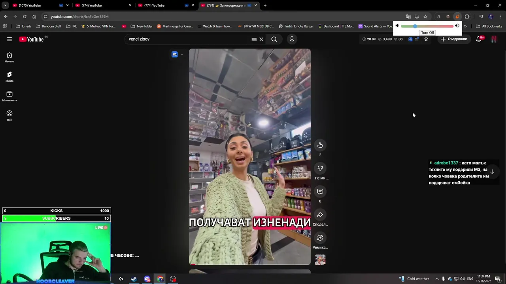Screen dimensions: 506x284
Task: Open the All Bookmarks folder
Action: coord(489,26)
